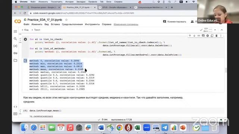Move the cell up with arrow icon
The width and height of the screenshot is (239, 134).
[190, 36]
